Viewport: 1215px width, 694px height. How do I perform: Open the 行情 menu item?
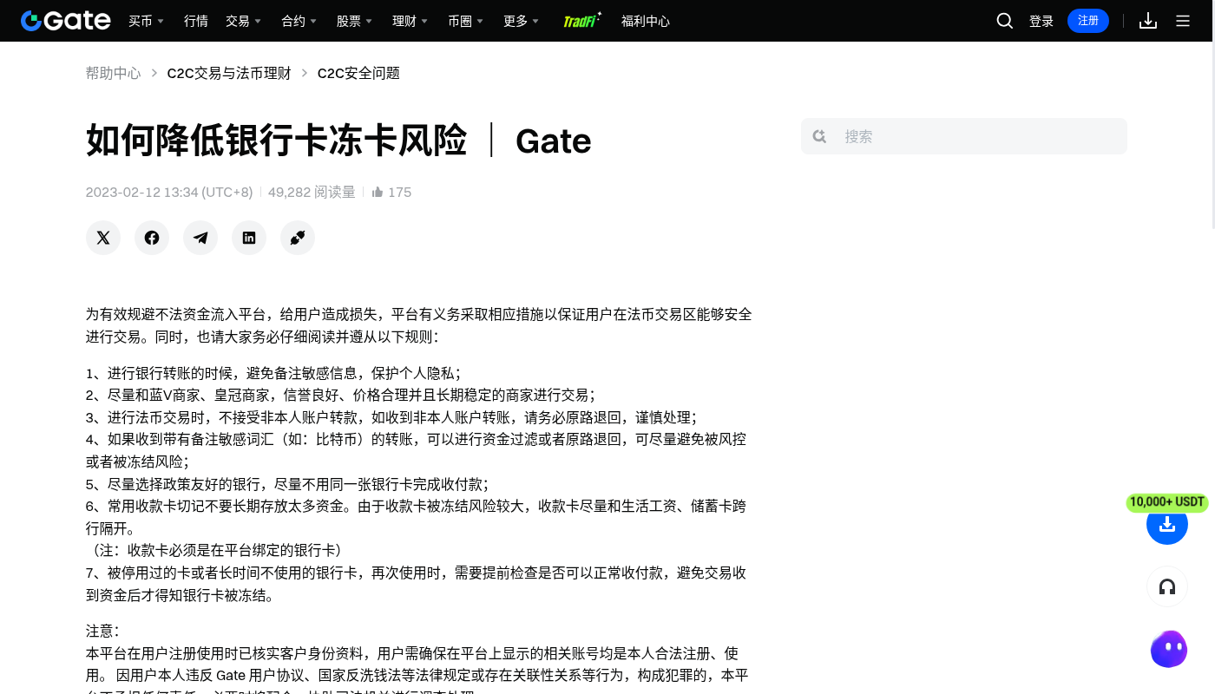point(196,21)
